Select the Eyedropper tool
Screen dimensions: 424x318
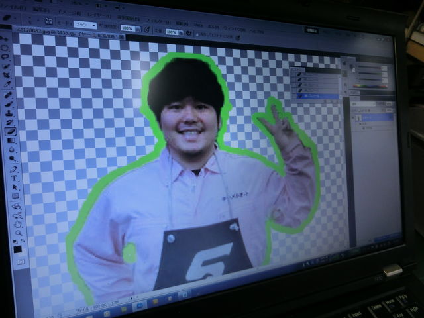tap(7, 84)
